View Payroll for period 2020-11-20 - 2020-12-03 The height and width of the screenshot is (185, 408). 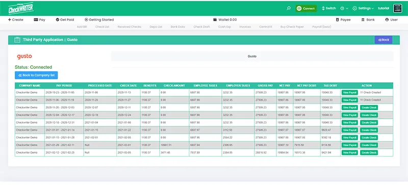coord(349,108)
